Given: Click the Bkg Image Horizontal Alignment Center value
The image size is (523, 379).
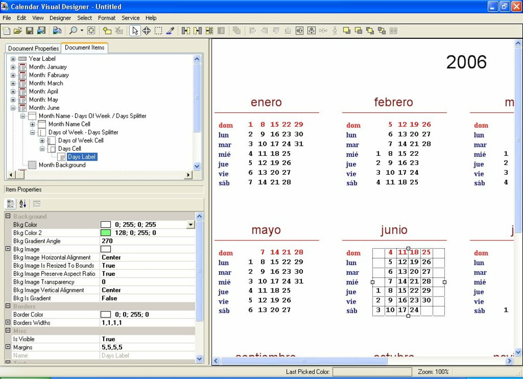Looking at the screenshot, I should pyautogui.click(x=148, y=257).
